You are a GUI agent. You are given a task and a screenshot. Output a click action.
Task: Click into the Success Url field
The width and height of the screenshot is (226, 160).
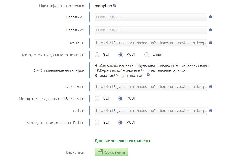[x=151, y=87]
